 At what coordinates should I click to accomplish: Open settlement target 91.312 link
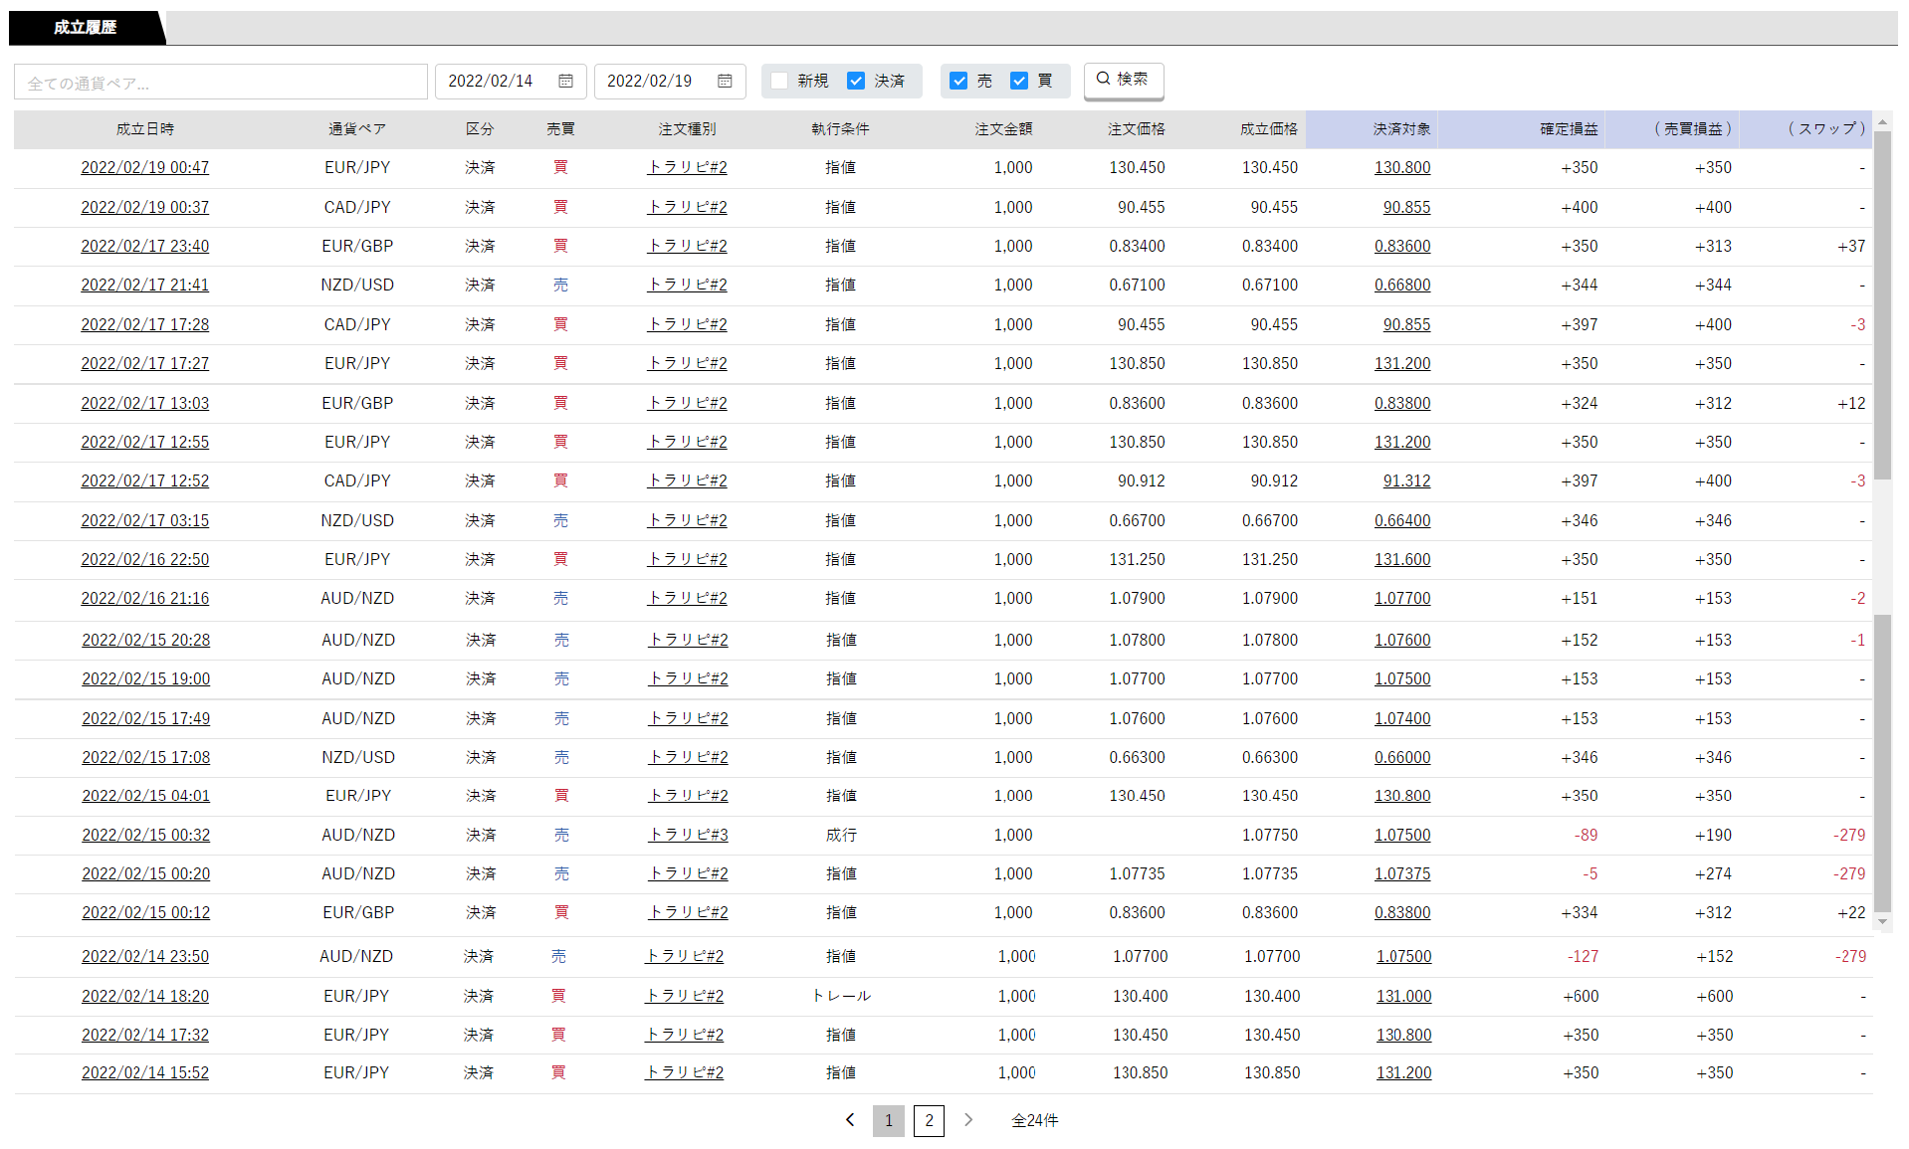coord(1406,480)
